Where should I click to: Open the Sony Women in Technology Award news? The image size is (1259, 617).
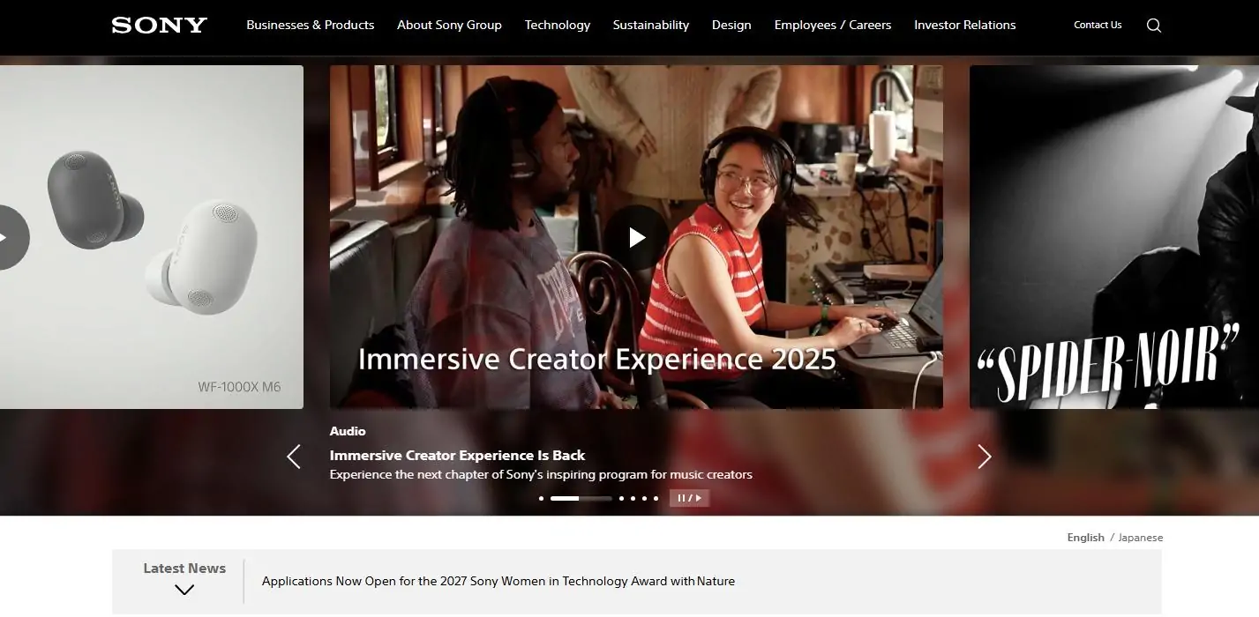click(498, 581)
